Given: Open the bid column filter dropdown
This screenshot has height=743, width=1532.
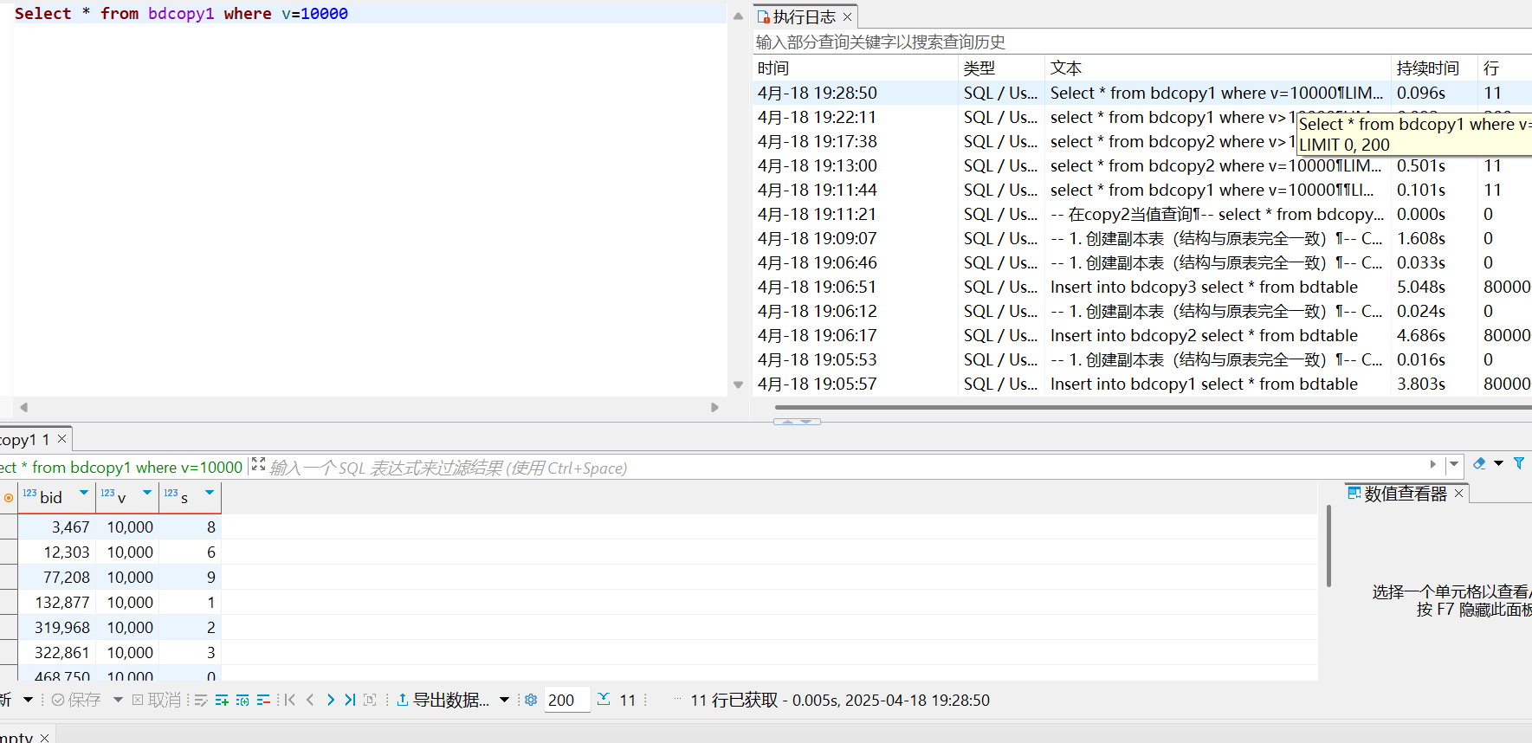Looking at the screenshot, I should pos(84,493).
